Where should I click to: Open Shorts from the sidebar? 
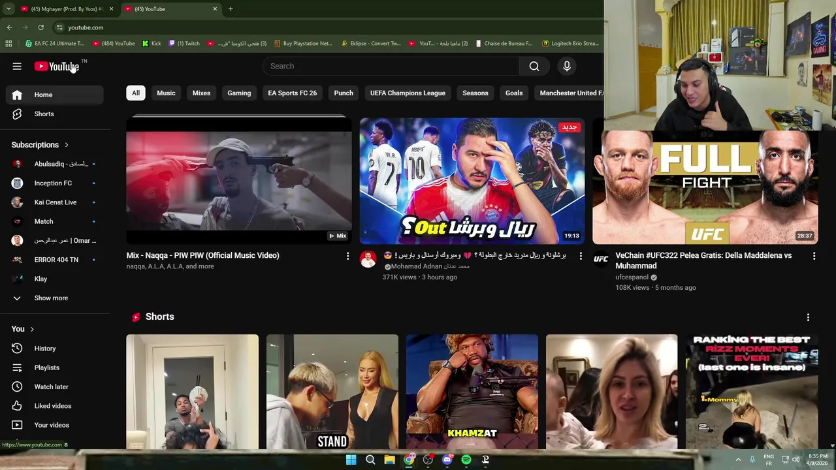[55, 114]
